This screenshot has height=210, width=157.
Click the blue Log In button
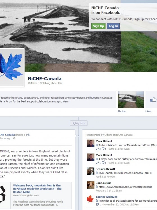point(113,26)
